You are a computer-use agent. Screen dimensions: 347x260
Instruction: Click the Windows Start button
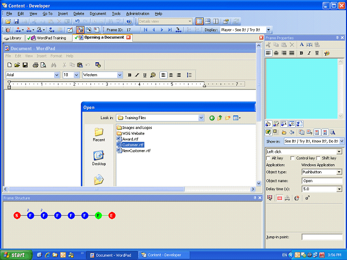click(x=16, y=255)
